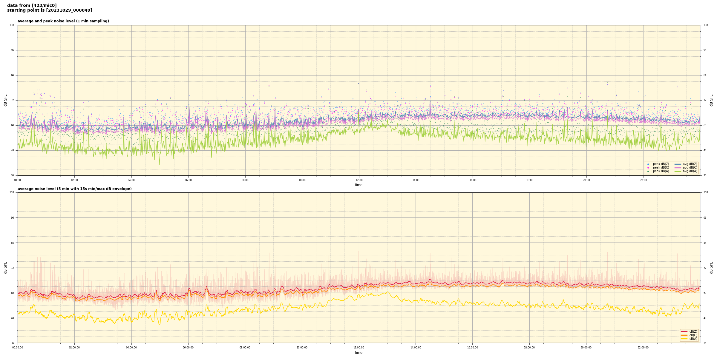This screenshot has width=717, height=358.
Task: Click the right 'dB SPL' axis label of the bottom chart
Action: point(711,268)
